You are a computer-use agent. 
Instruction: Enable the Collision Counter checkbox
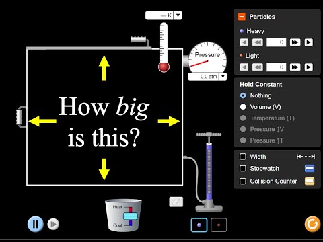(x=243, y=181)
